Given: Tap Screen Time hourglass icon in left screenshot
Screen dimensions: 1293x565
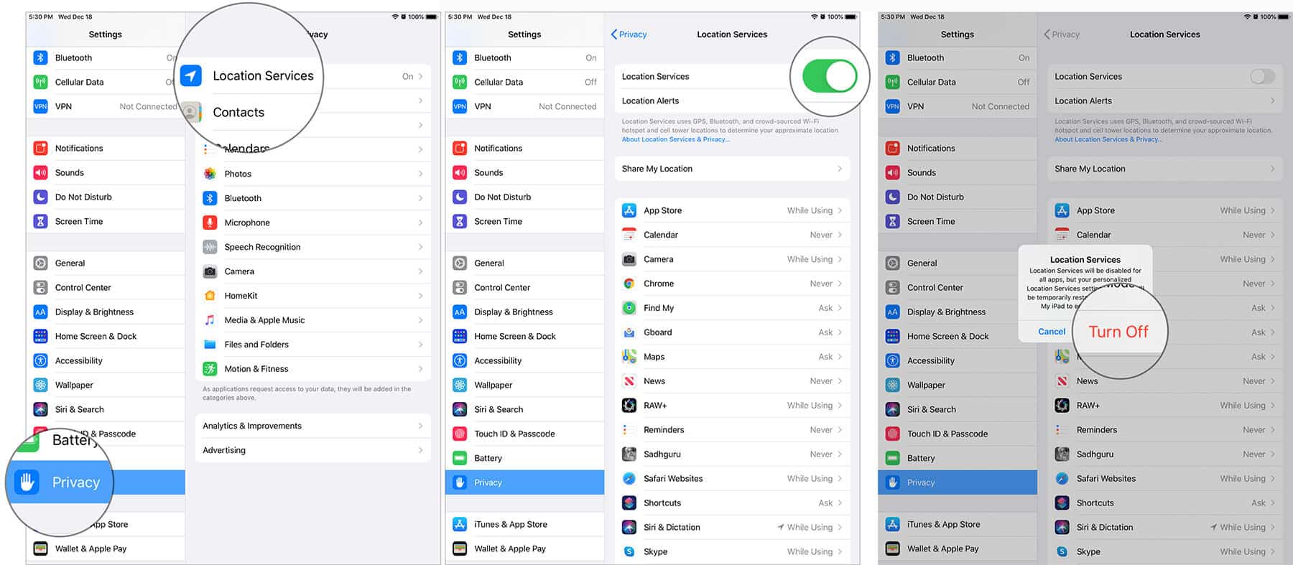Looking at the screenshot, I should click(x=41, y=221).
